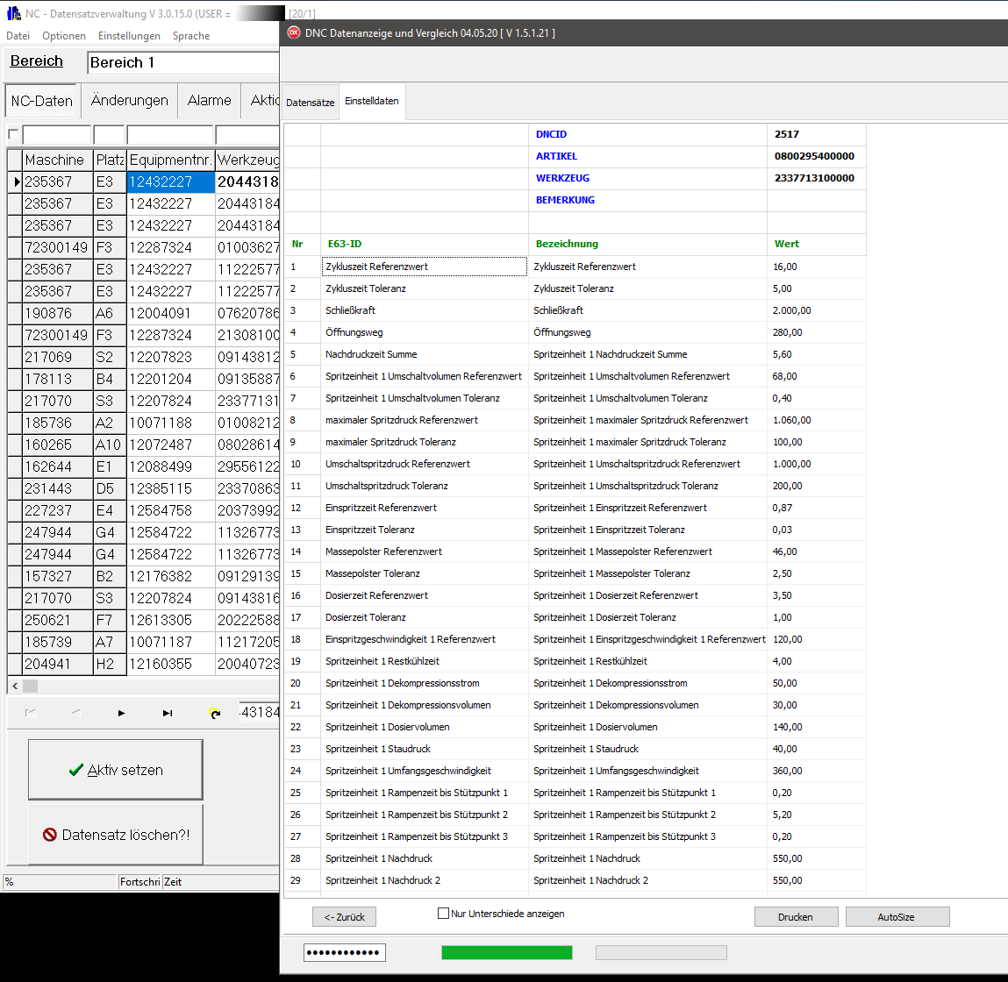Go to next record navigator arrow
Viewport: 1008px width, 982px height.
click(x=121, y=713)
